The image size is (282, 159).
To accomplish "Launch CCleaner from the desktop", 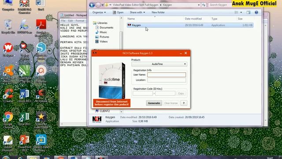I will click(x=8, y=95).
